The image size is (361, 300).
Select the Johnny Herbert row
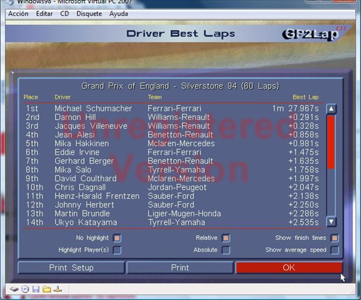[172, 204]
